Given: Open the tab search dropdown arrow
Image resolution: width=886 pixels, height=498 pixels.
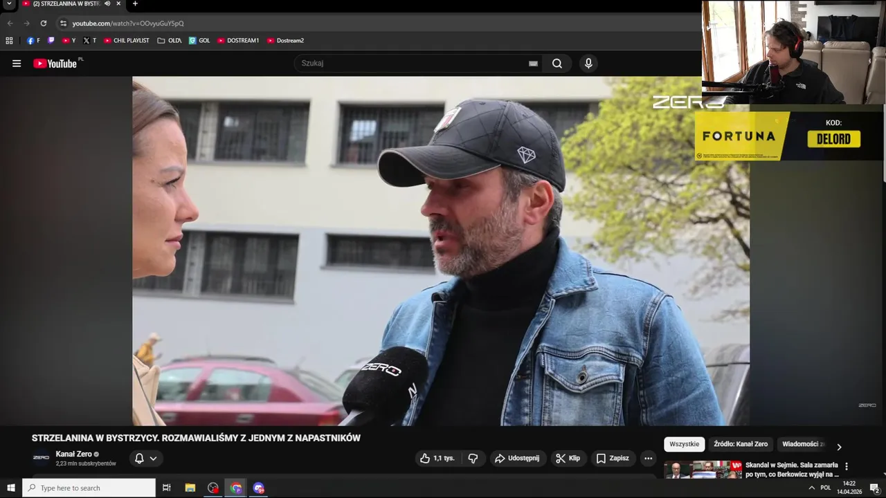Looking at the screenshot, I should coord(9,4).
